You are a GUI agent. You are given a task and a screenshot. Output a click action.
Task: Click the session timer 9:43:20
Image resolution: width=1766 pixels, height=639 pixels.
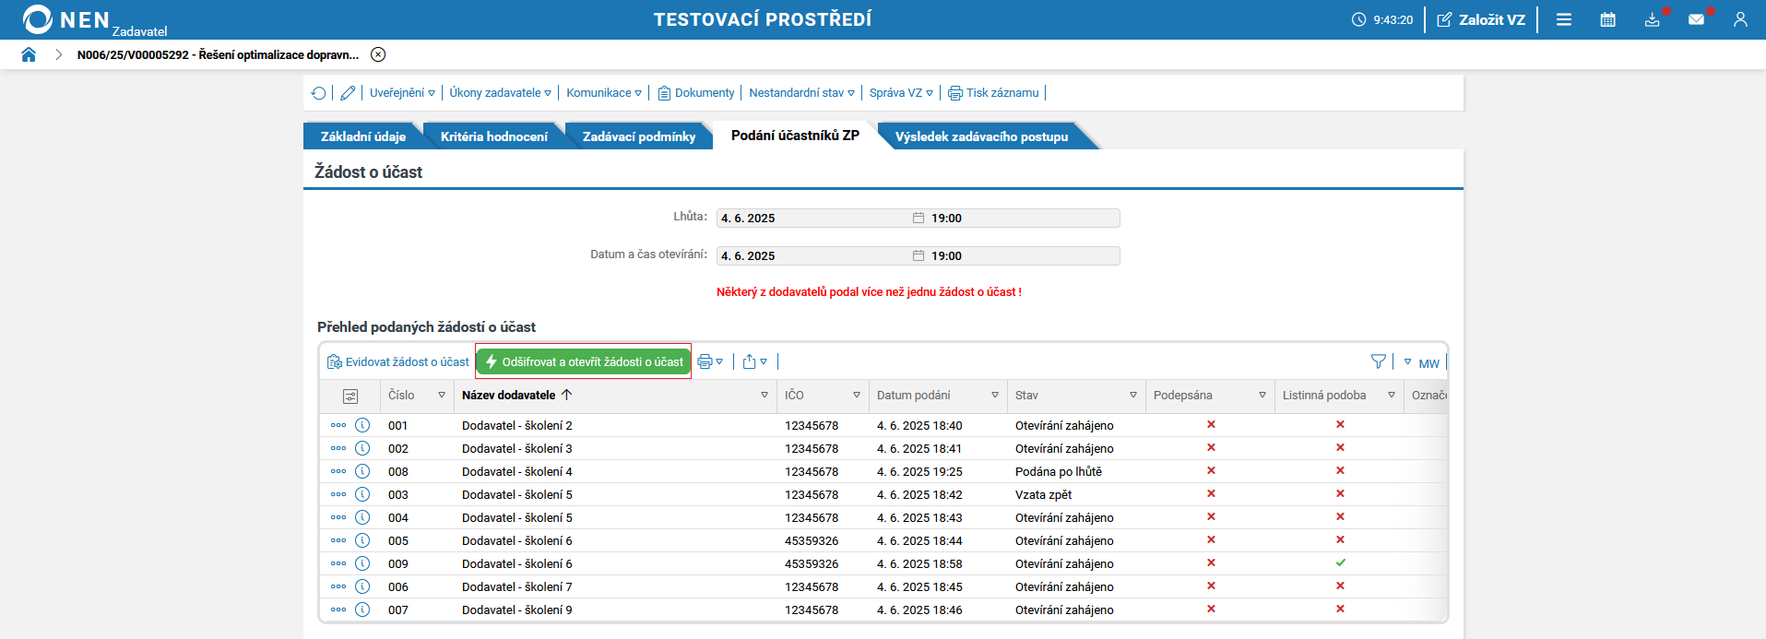pyautogui.click(x=1382, y=19)
